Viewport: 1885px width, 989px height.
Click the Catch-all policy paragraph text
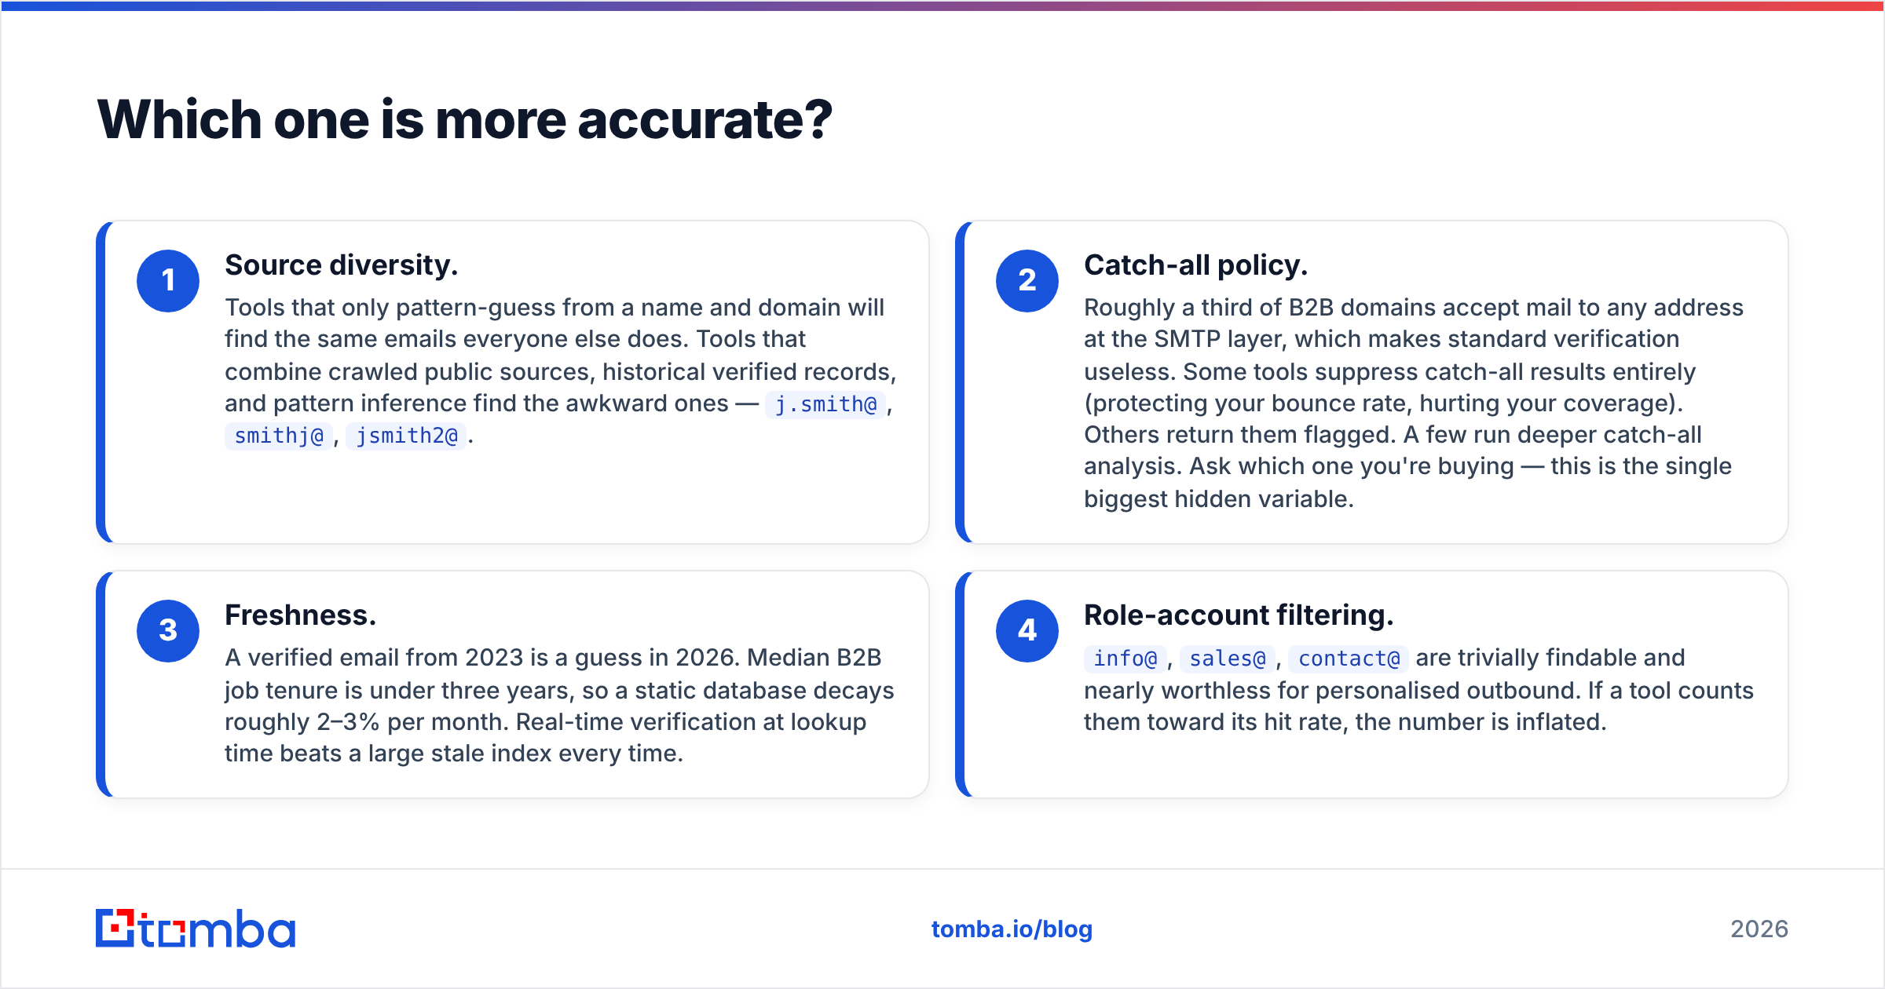1414,403
